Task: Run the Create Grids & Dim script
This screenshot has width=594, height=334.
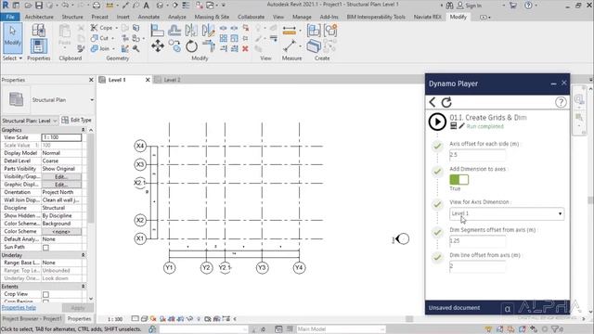Action: [437, 122]
